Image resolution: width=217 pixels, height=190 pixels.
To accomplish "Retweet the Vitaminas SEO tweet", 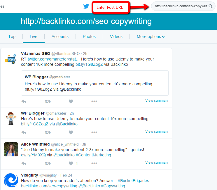I will [x=48, y=101].
